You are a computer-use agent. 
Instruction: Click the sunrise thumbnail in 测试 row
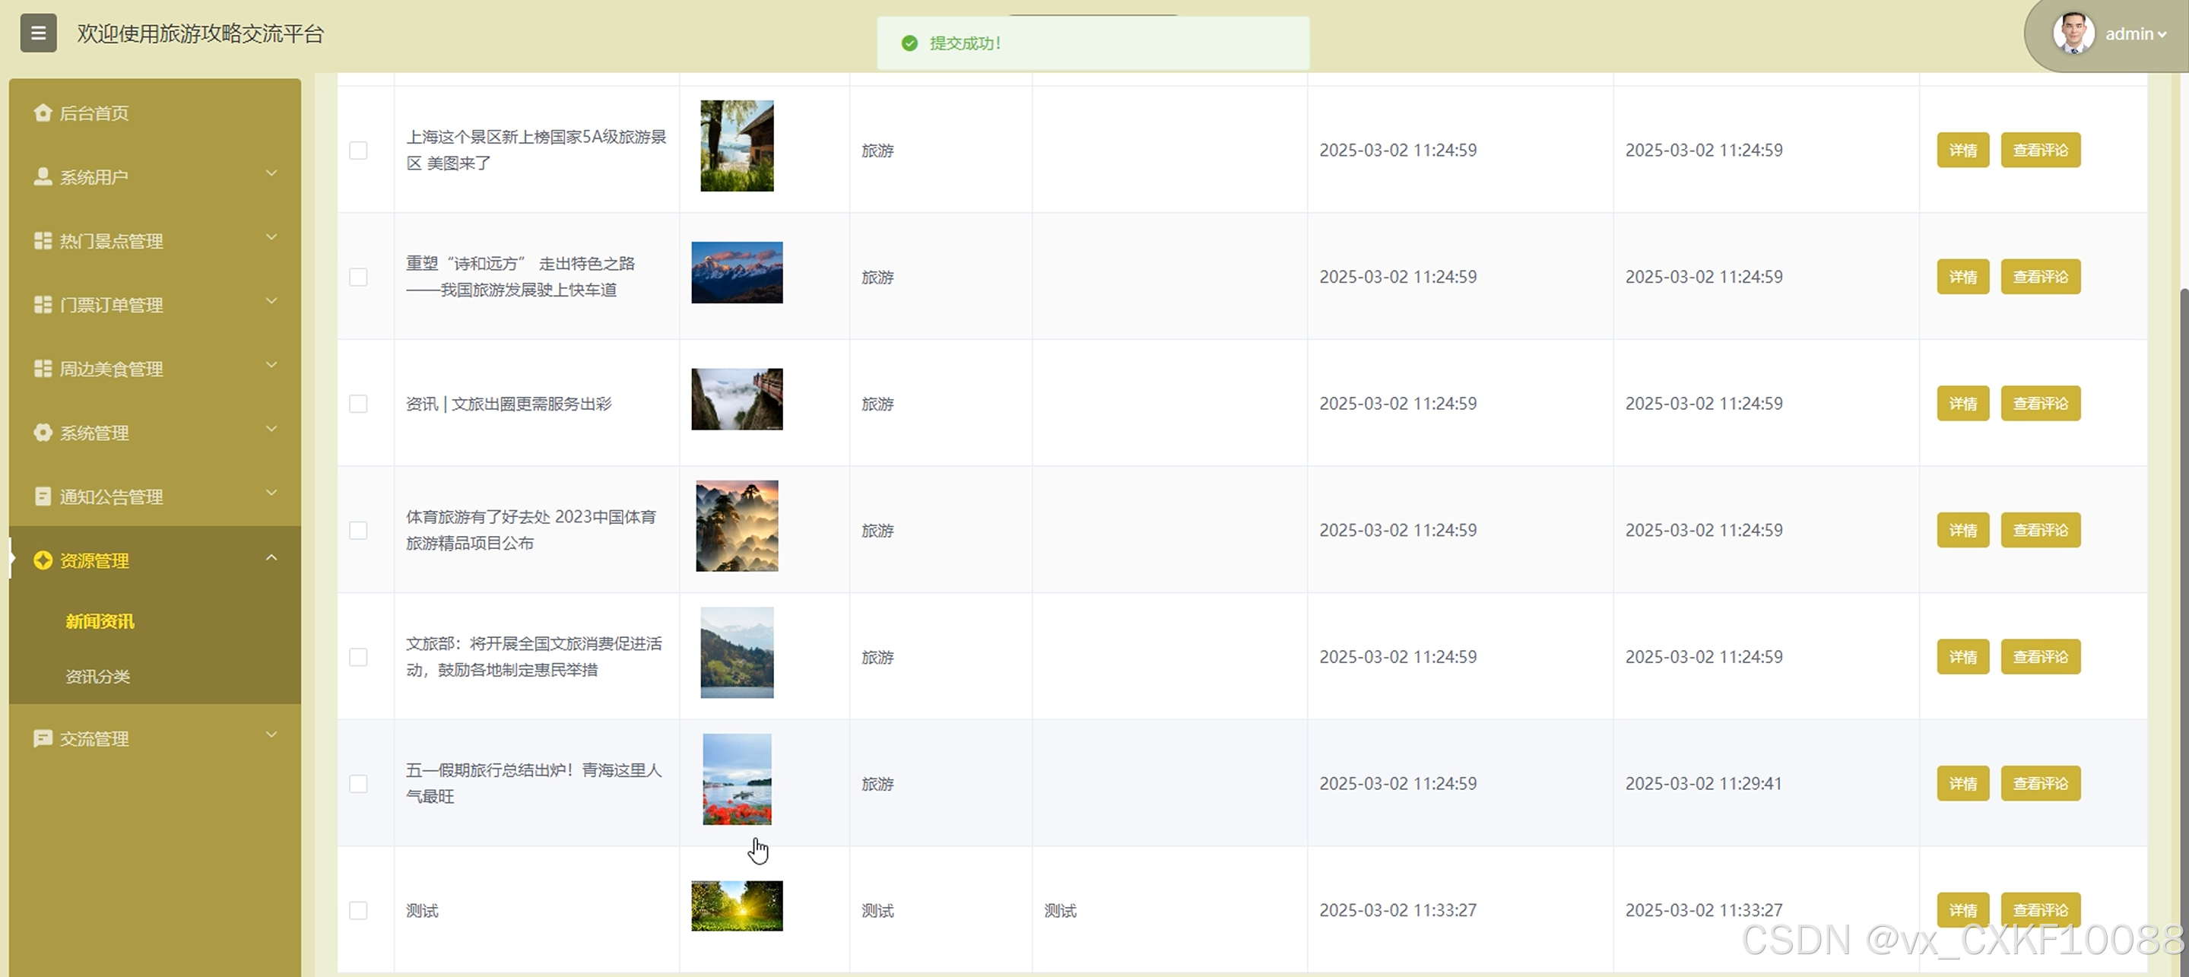tap(737, 906)
